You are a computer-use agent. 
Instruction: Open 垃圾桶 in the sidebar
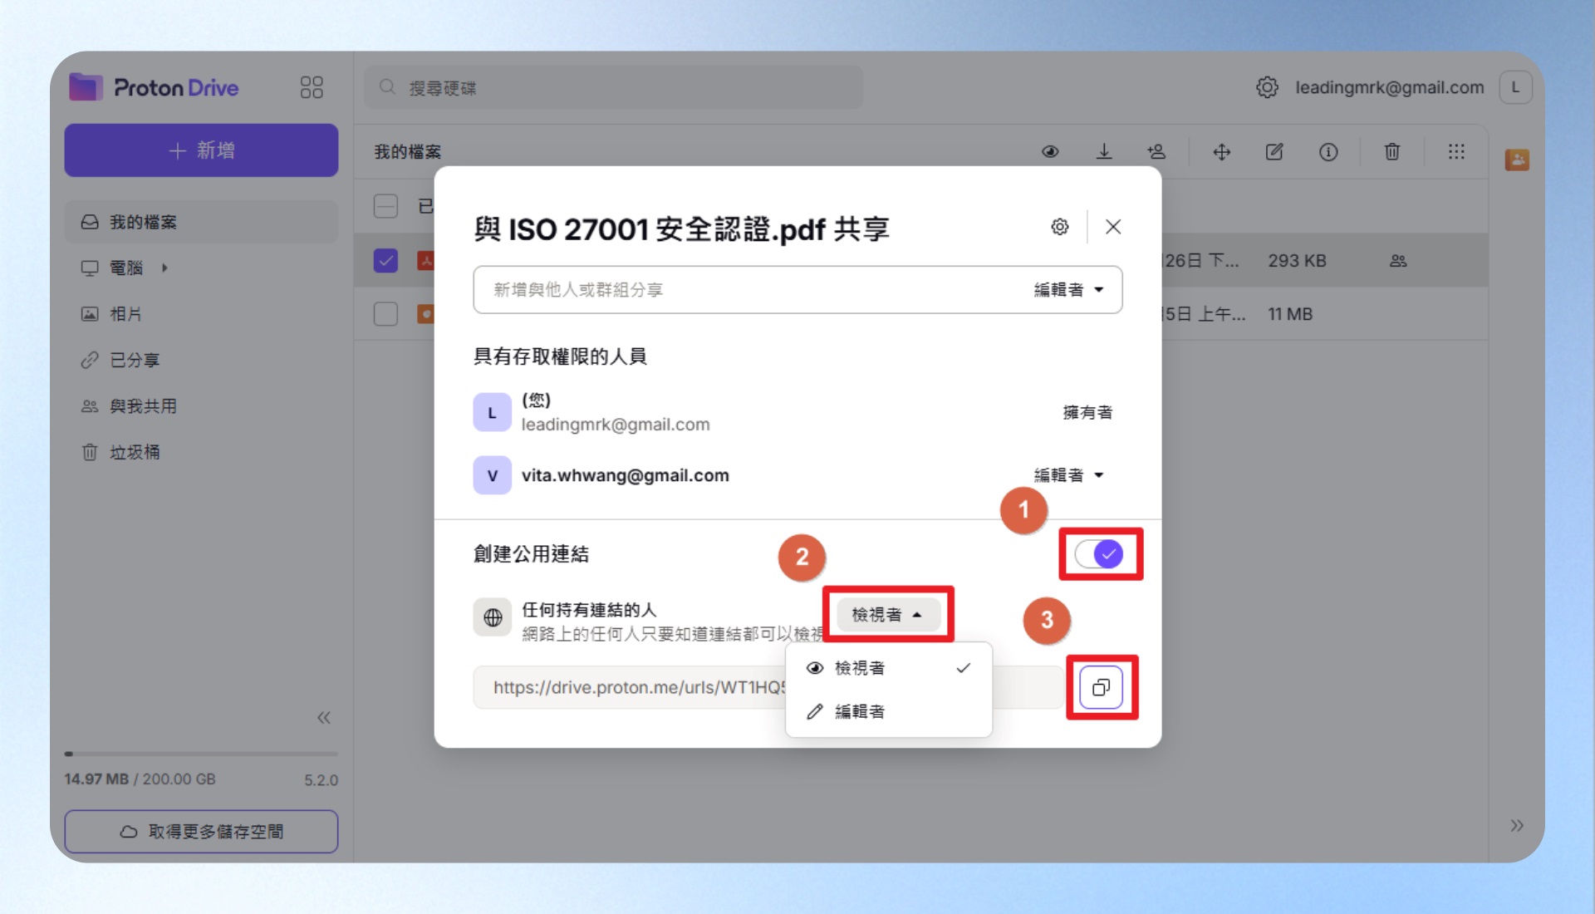[201, 452]
